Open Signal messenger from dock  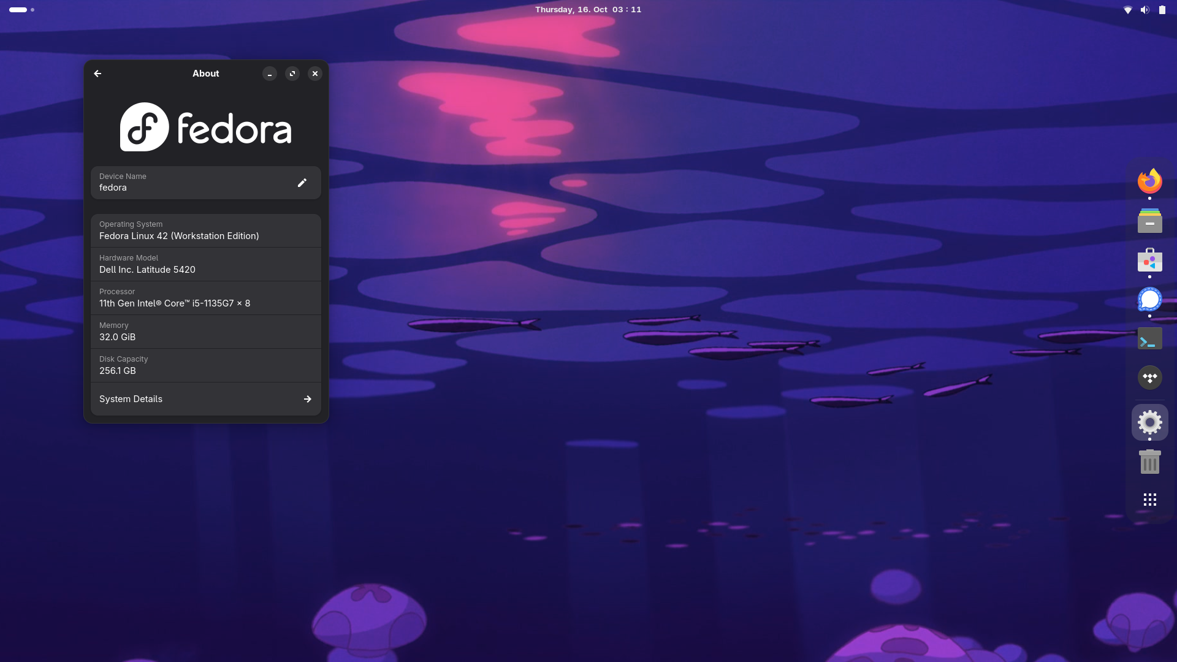(1149, 300)
